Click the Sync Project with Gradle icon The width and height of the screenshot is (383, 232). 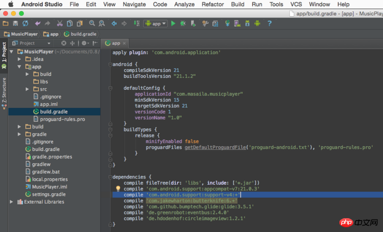tap(227, 23)
